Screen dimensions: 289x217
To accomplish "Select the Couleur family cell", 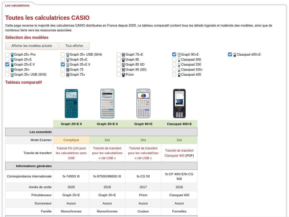I will pyautogui.click(x=143, y=211).
